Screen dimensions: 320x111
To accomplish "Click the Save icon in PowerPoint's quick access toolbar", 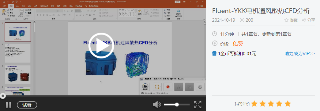I will coord(4,2).
